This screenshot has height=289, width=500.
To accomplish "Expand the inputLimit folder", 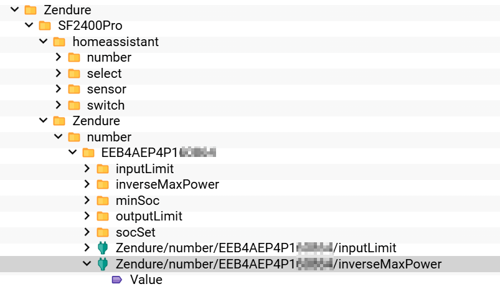I will [x=87, y=168].
